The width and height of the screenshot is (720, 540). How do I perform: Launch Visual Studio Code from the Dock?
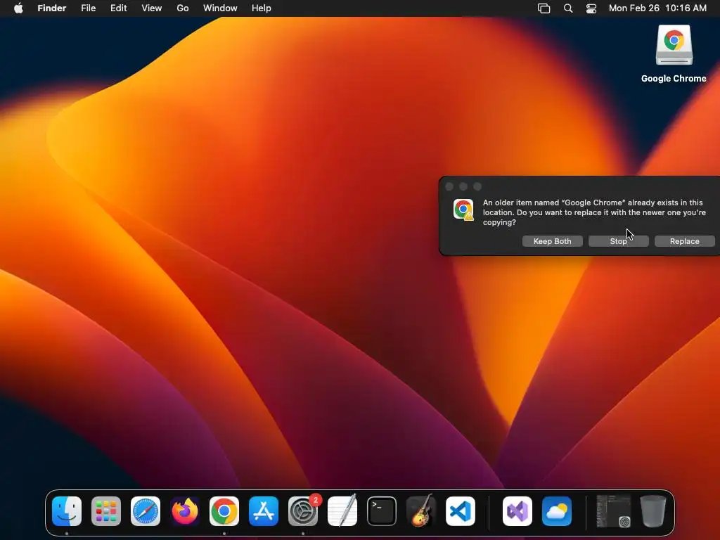461,511
